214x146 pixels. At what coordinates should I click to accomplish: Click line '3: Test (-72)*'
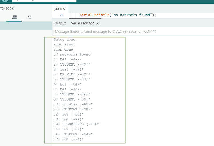coord(69,69)
